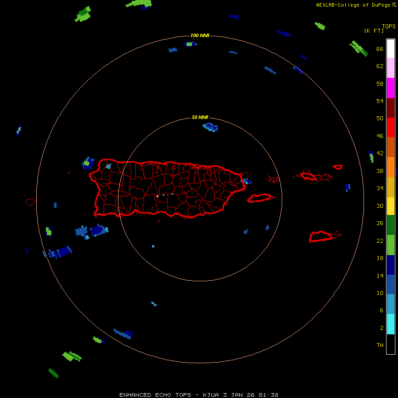Click the 42 legend value
Viewport: 398px width, 398px height.
point(380,153)
